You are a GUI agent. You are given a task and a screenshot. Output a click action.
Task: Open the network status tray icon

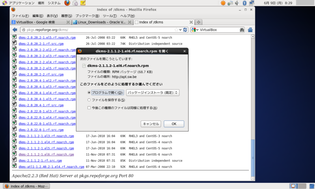pyautogui.click(x=230, y=3)
